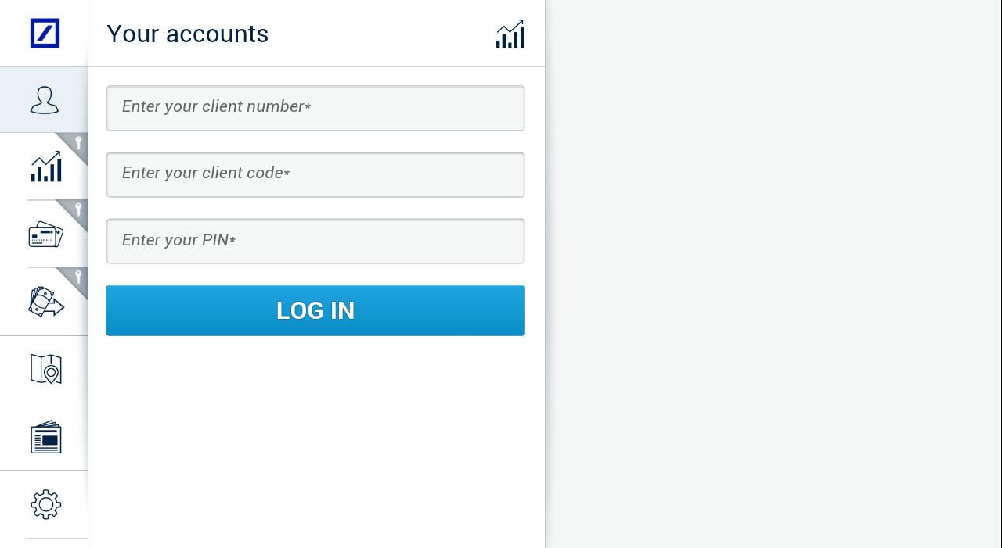Click the chart icon beside Your accounts
1002x548 pixels.
coord(510,34)
